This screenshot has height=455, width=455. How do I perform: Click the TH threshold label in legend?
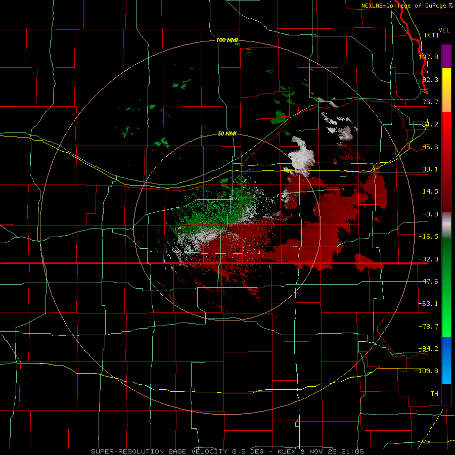(434, 394)
